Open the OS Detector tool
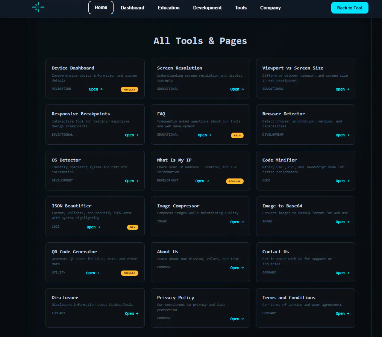This screenshot has width=382, height=337. [x=132, y=181]
